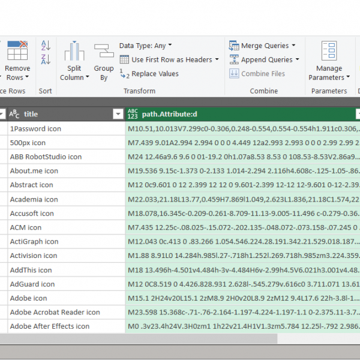This screenshot has width=360, height=360.
Task: Open the Manage Parameters dropdown arrow
Action: pos(348,77)
